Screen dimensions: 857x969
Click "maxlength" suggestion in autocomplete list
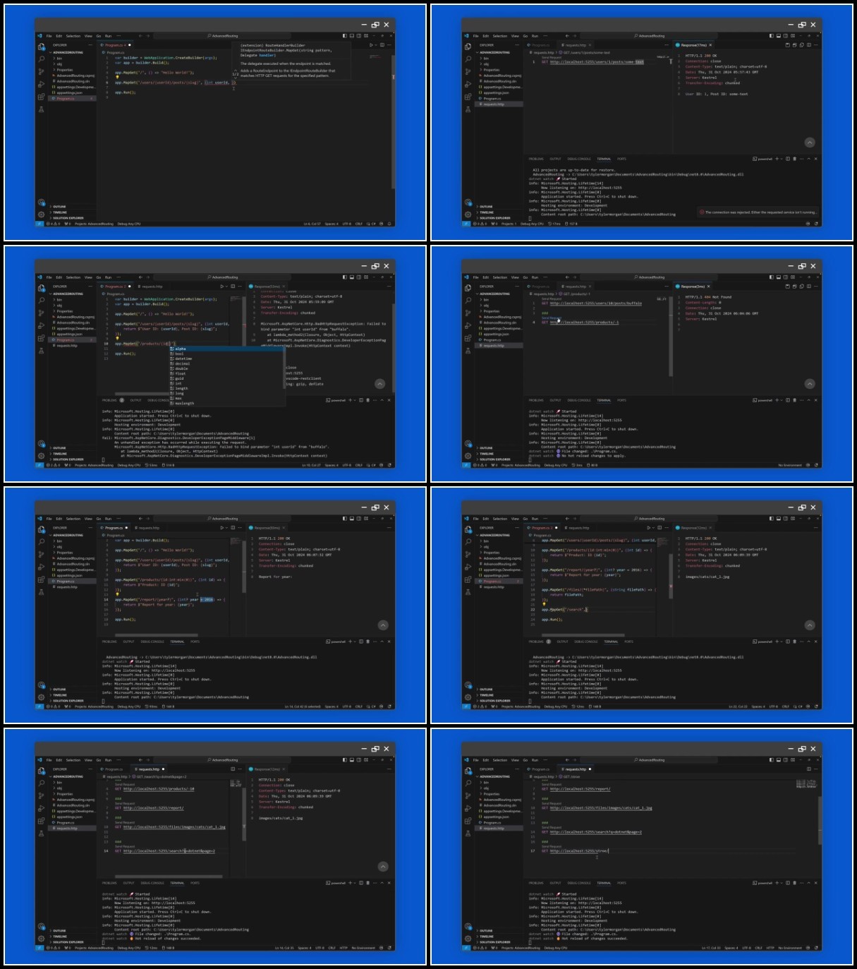[184, 403]
